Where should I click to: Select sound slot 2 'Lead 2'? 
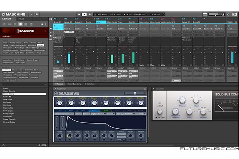tap(69, 27)
